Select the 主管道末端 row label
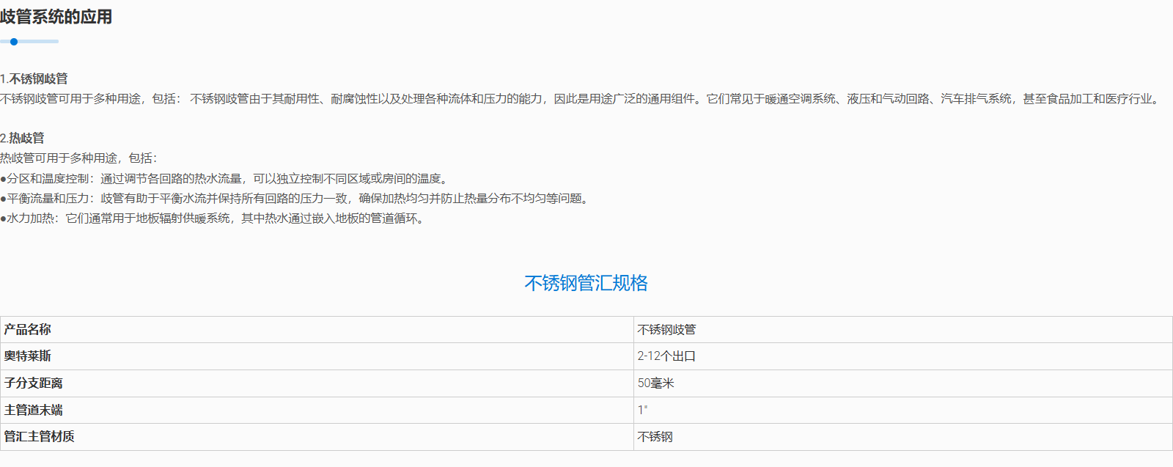 point(34,411)
